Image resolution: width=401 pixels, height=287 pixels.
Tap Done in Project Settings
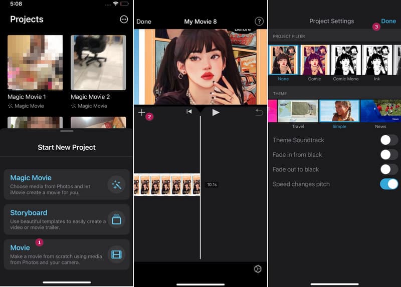point(388,21)
